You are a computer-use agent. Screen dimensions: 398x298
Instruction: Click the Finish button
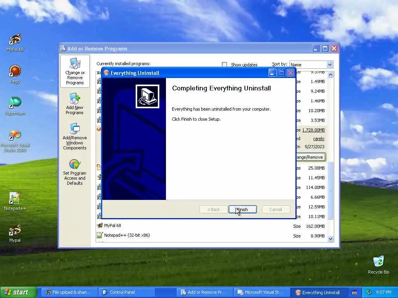pos(243,210)
